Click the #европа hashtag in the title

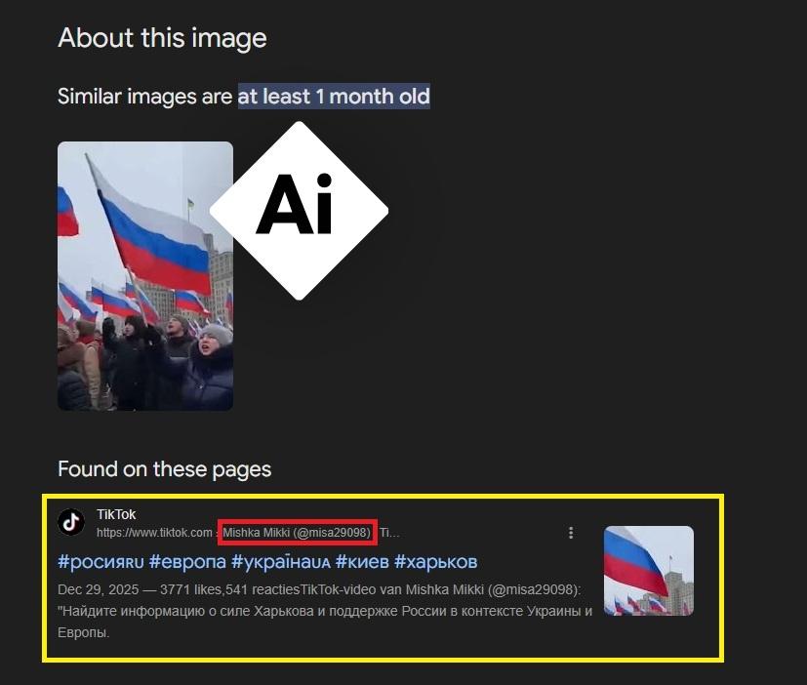point(187,561)
